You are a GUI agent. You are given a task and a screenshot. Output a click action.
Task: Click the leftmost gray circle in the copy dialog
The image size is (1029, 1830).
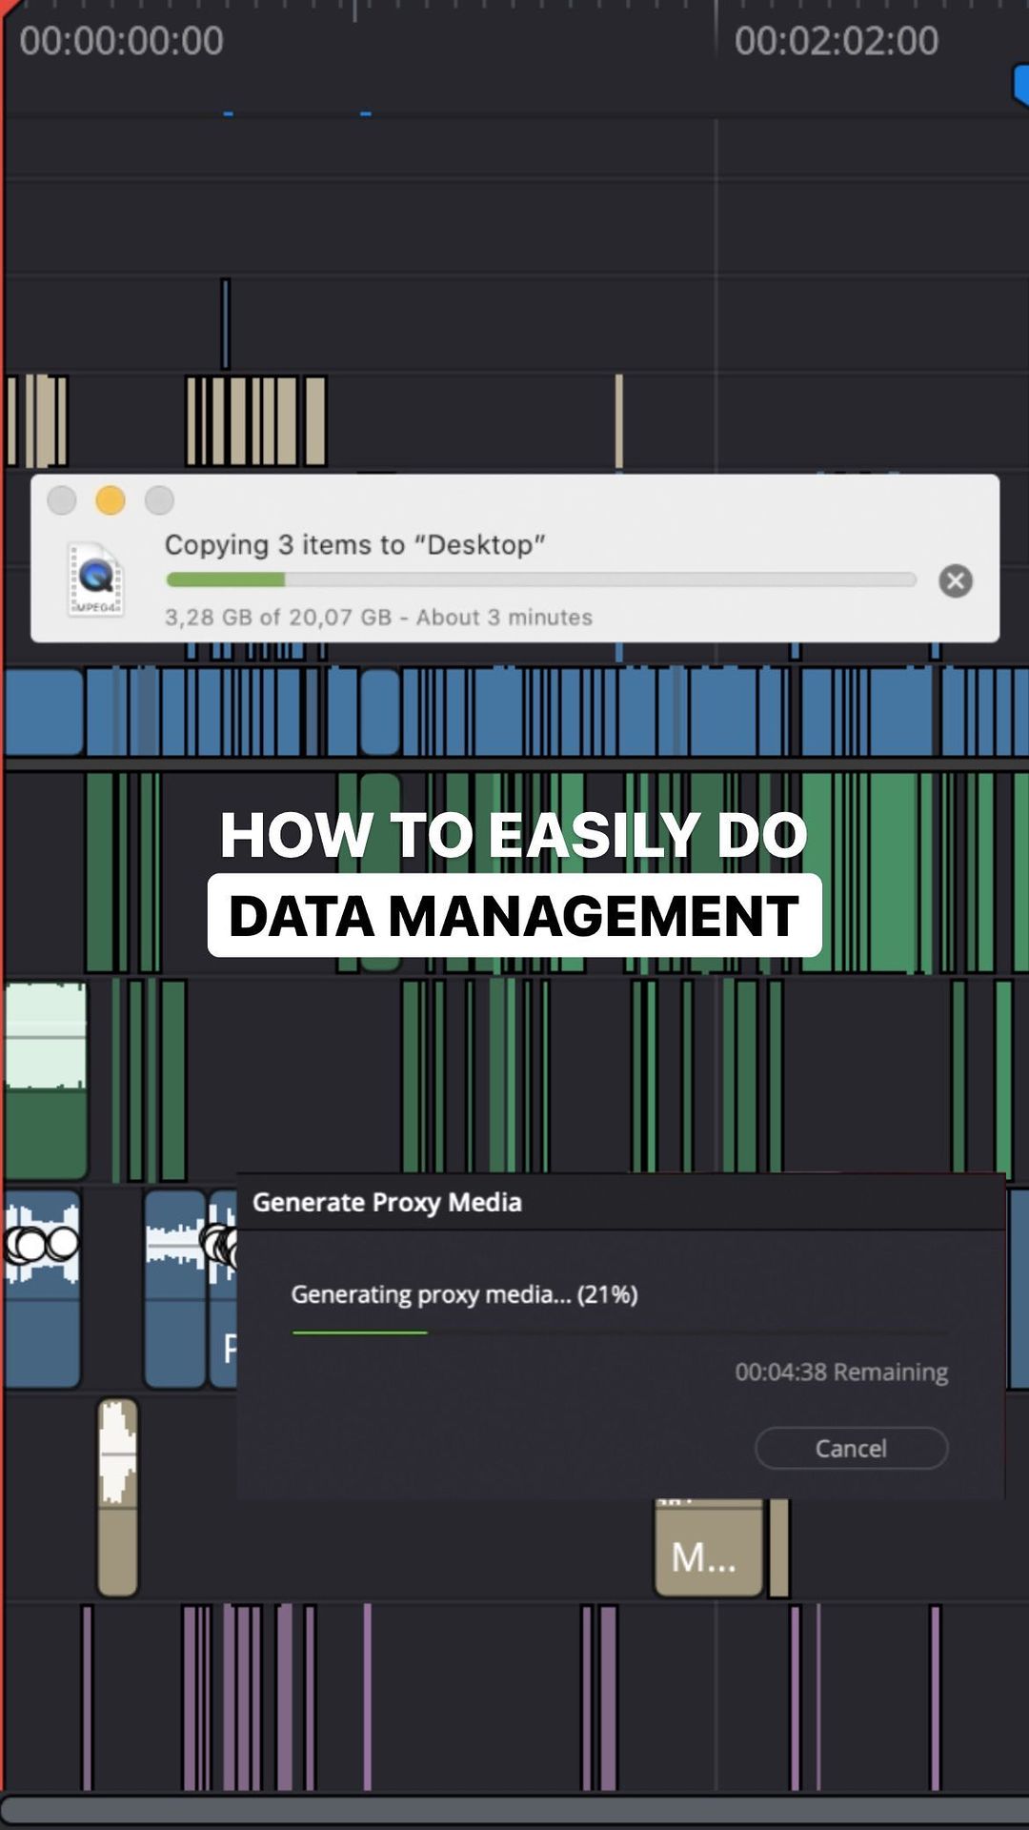pyautogui.click(x=62, y=500)
